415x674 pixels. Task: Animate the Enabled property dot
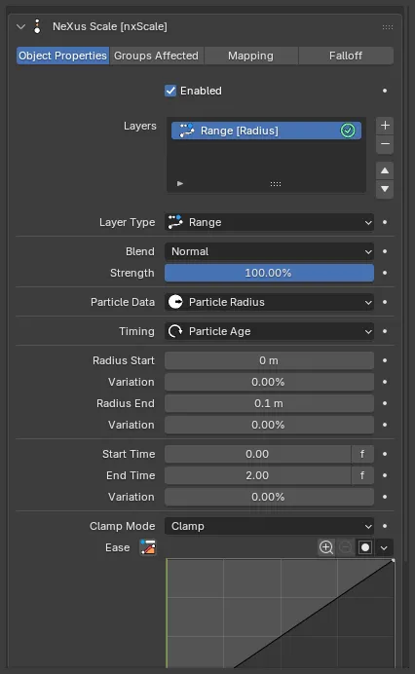385,91
